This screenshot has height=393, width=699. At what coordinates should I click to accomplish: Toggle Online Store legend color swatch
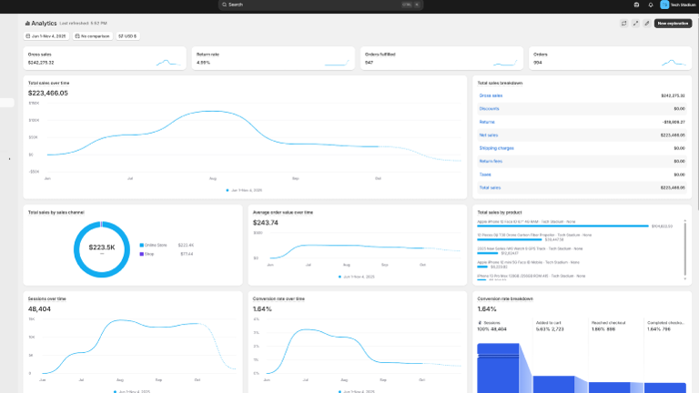(141, 245)
